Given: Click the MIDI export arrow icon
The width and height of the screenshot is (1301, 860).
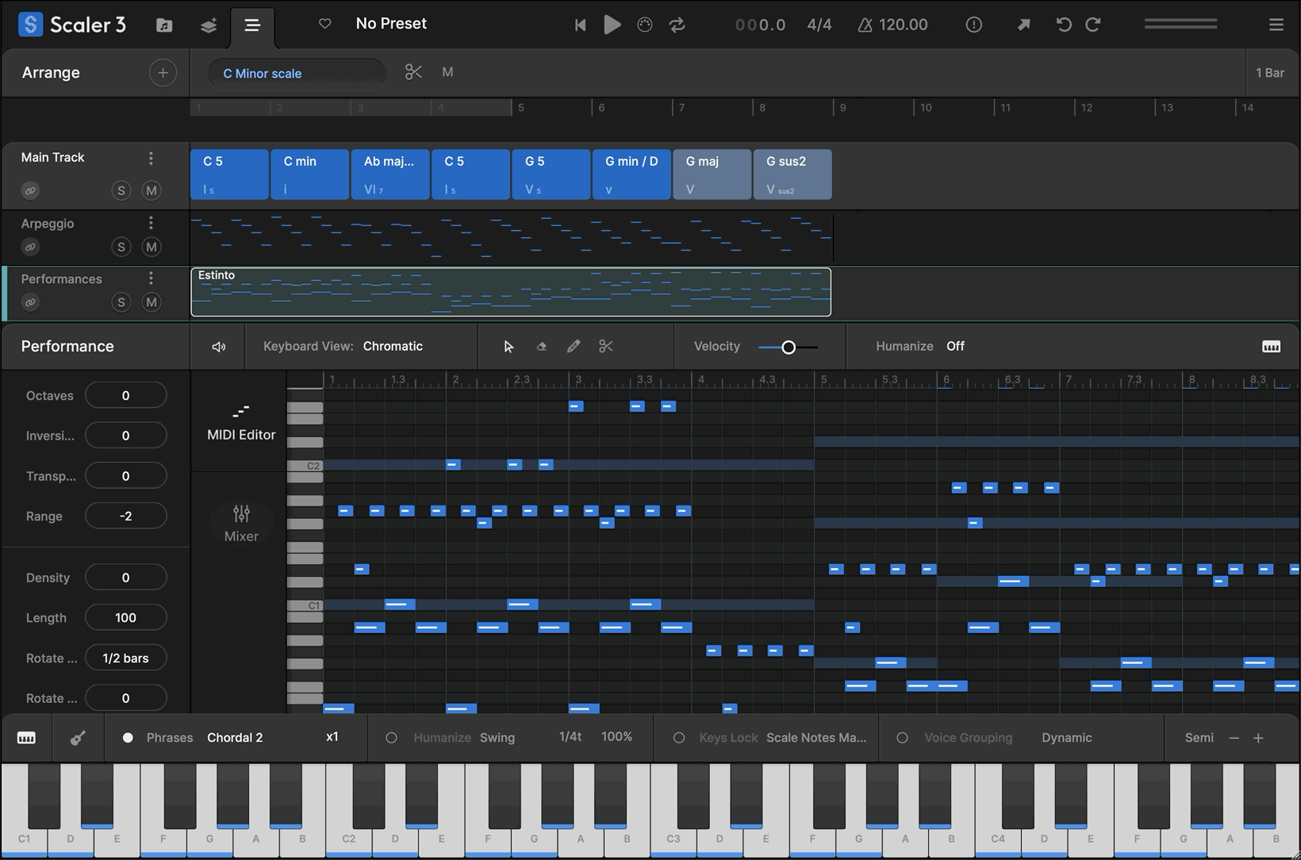Looking at the screenshot, I should click(x=1023, y=25).
